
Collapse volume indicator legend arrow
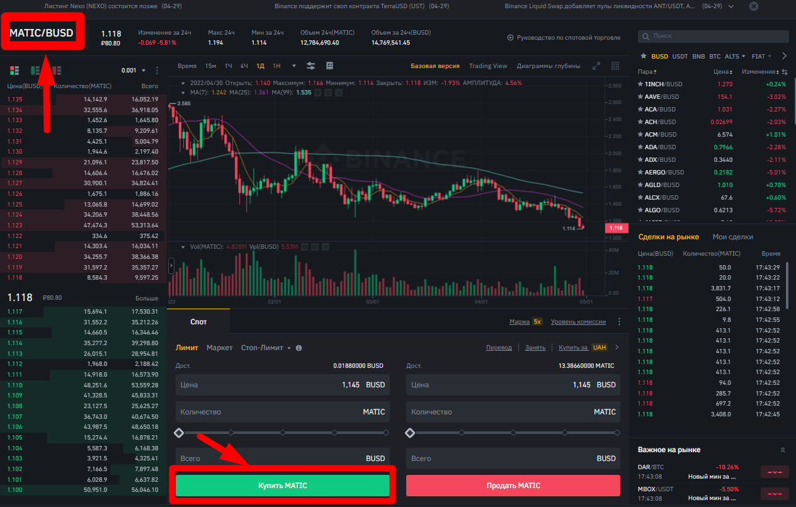(183, 248)
